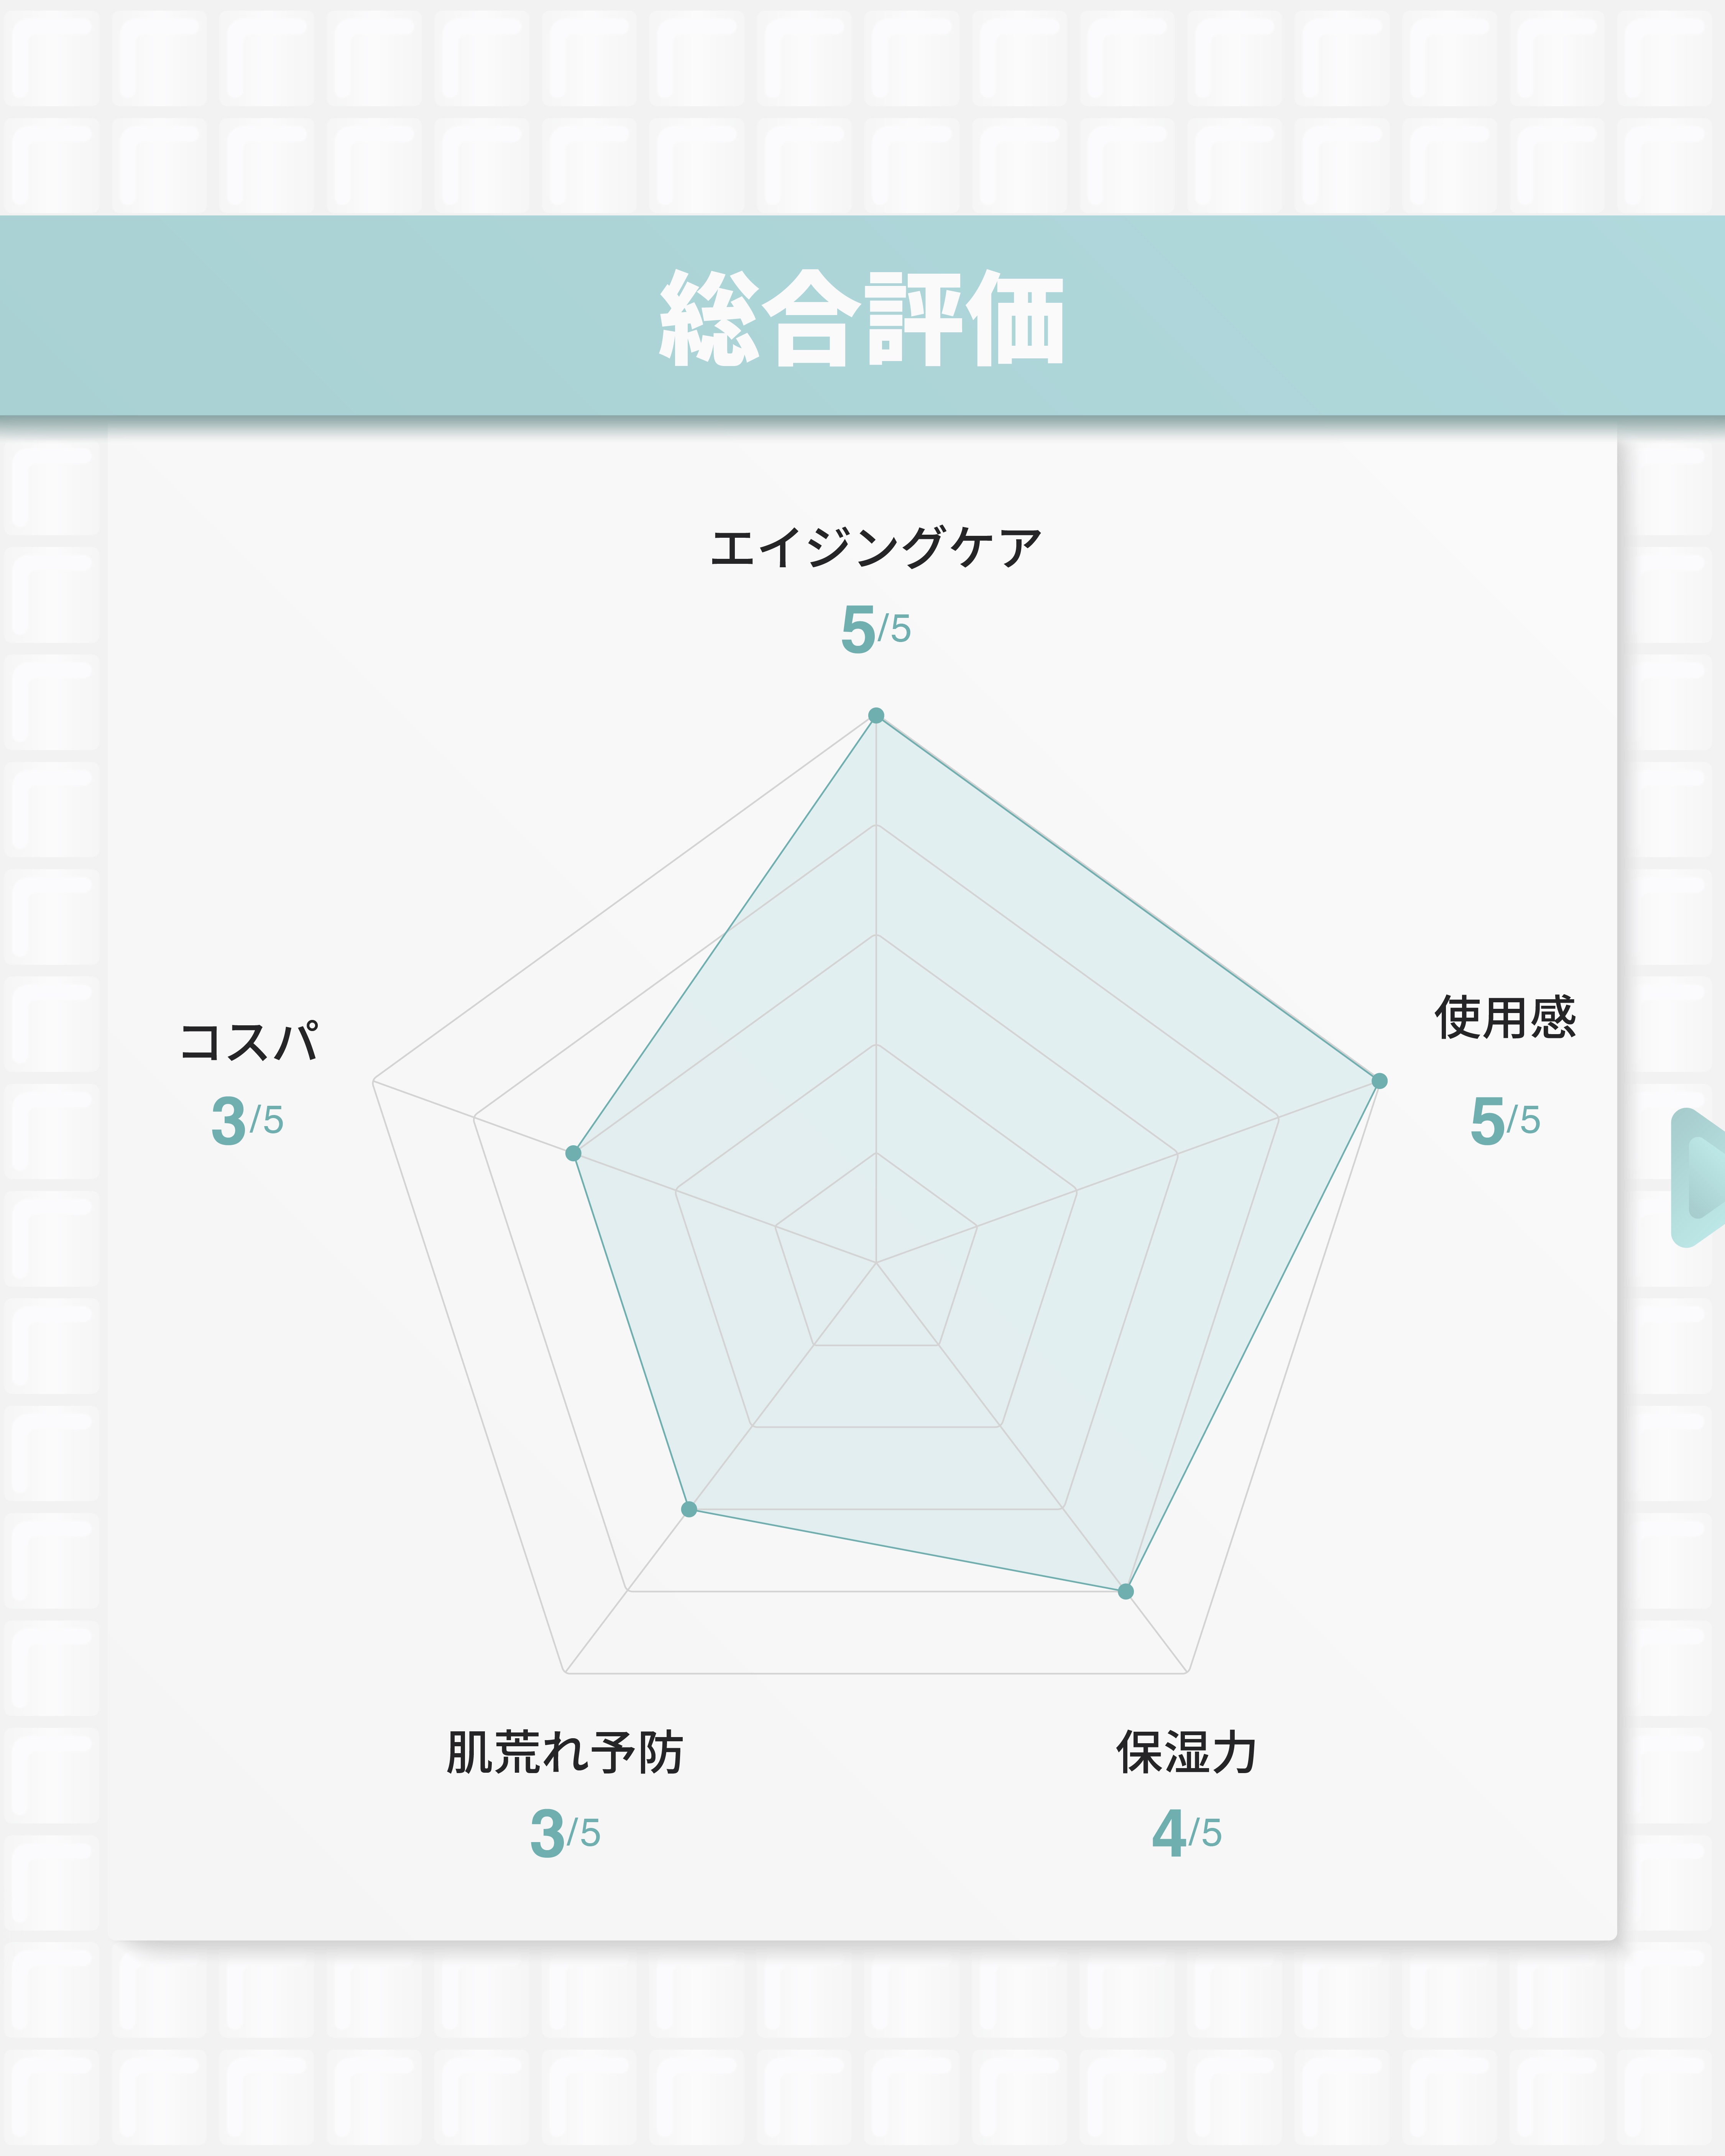Click the 5/5 score under エイジングケア

(876, 629)
